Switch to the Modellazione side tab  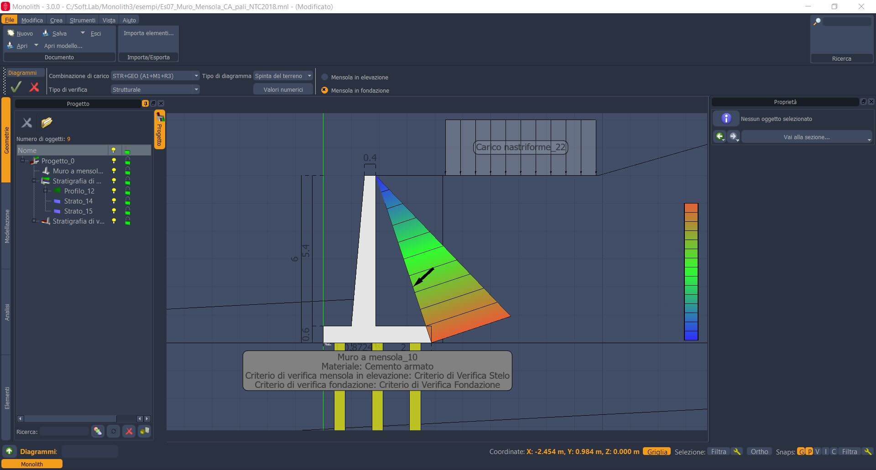tap(7, 226)
